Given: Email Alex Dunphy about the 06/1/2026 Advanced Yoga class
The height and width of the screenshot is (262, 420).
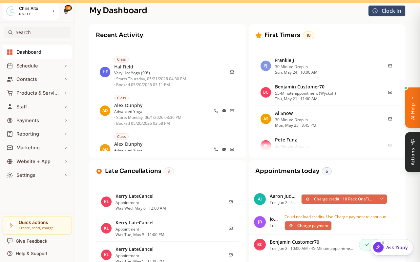Looking at the screenshot, I should [232, 111].
